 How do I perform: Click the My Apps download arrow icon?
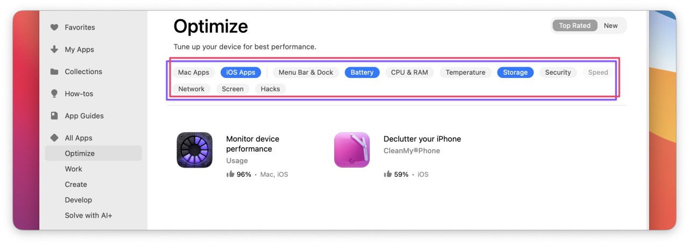point(54,49)
